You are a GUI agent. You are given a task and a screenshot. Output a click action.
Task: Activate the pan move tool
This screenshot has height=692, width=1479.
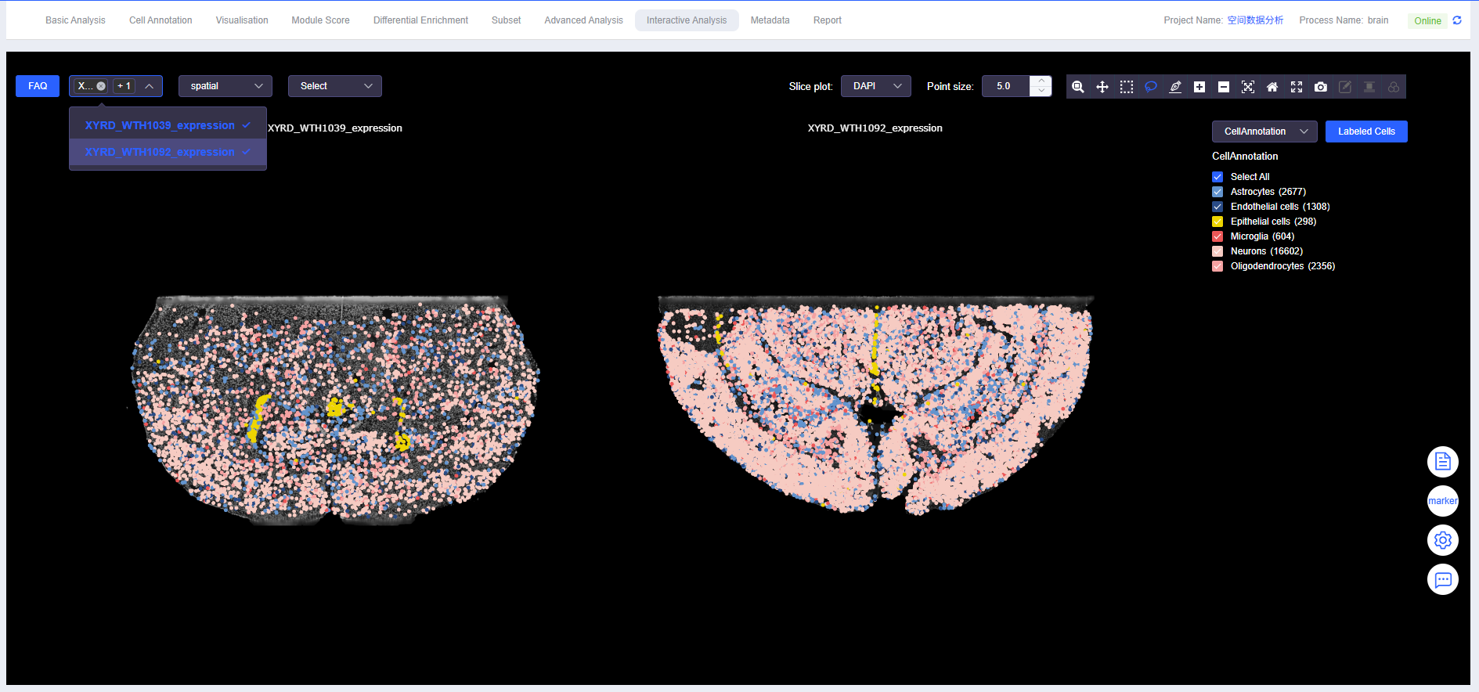point(1102,87)
